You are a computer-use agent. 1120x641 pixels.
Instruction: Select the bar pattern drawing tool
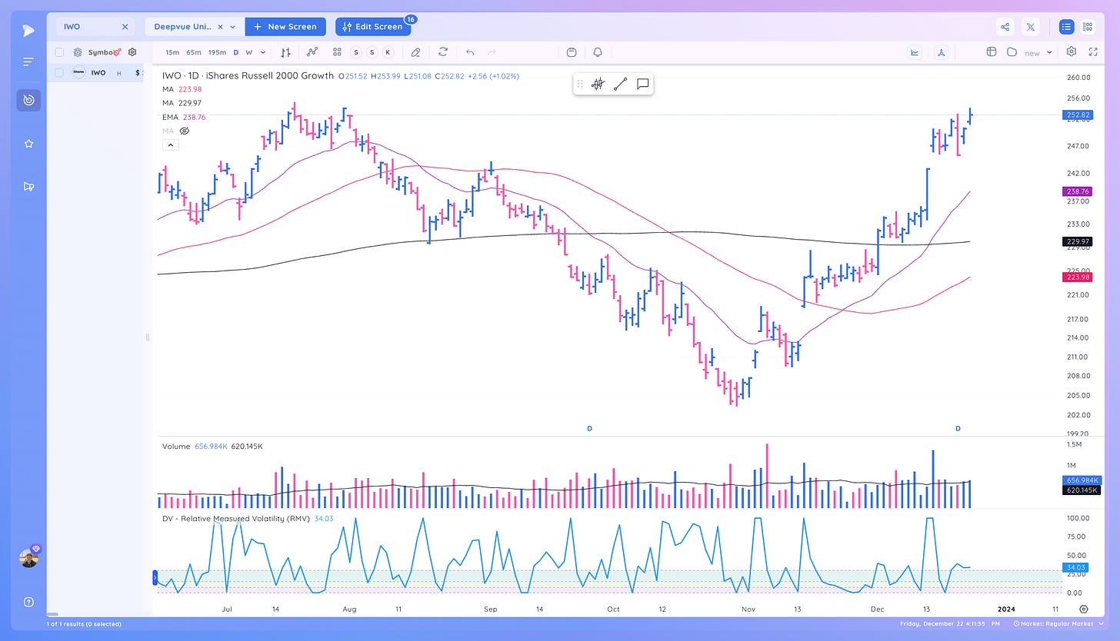(598, 85)
